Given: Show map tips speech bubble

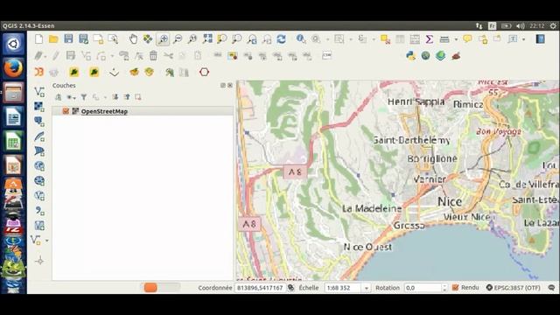Looking at the screenshot, I should click(x=467, y=38).
